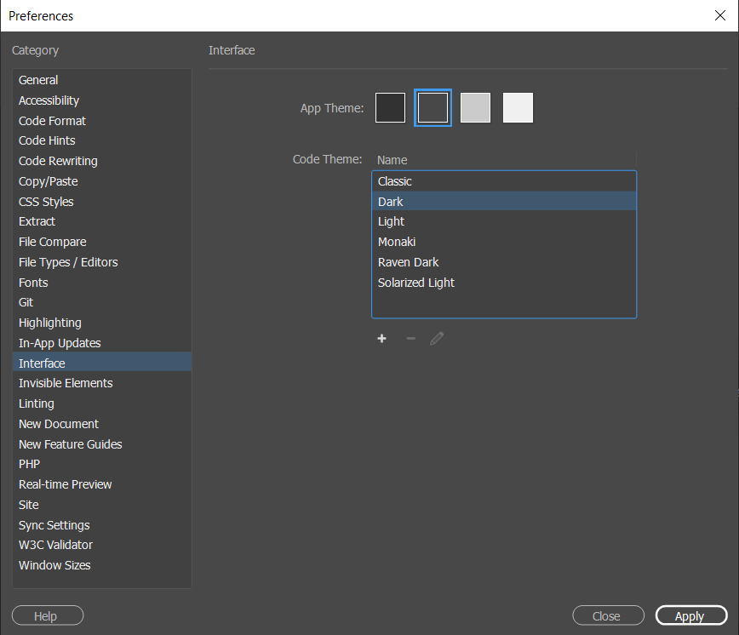Select the currently highlighted App Theme swatch
Image resolution: width=739 pixels, height=635 pixels.
[x=433, y=107]
